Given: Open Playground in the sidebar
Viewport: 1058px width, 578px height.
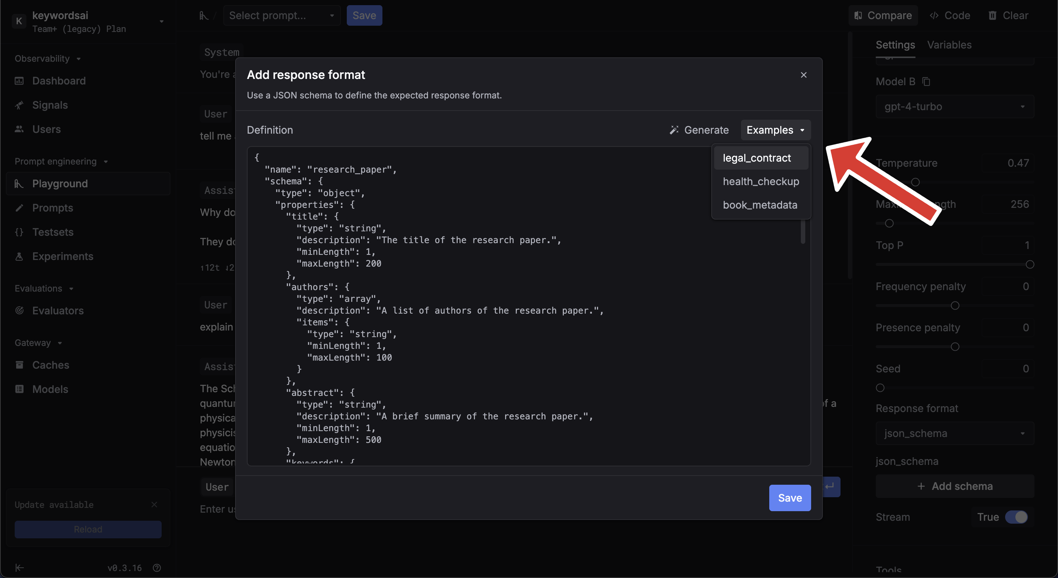Looking at the screenshot, I should 88,184.
